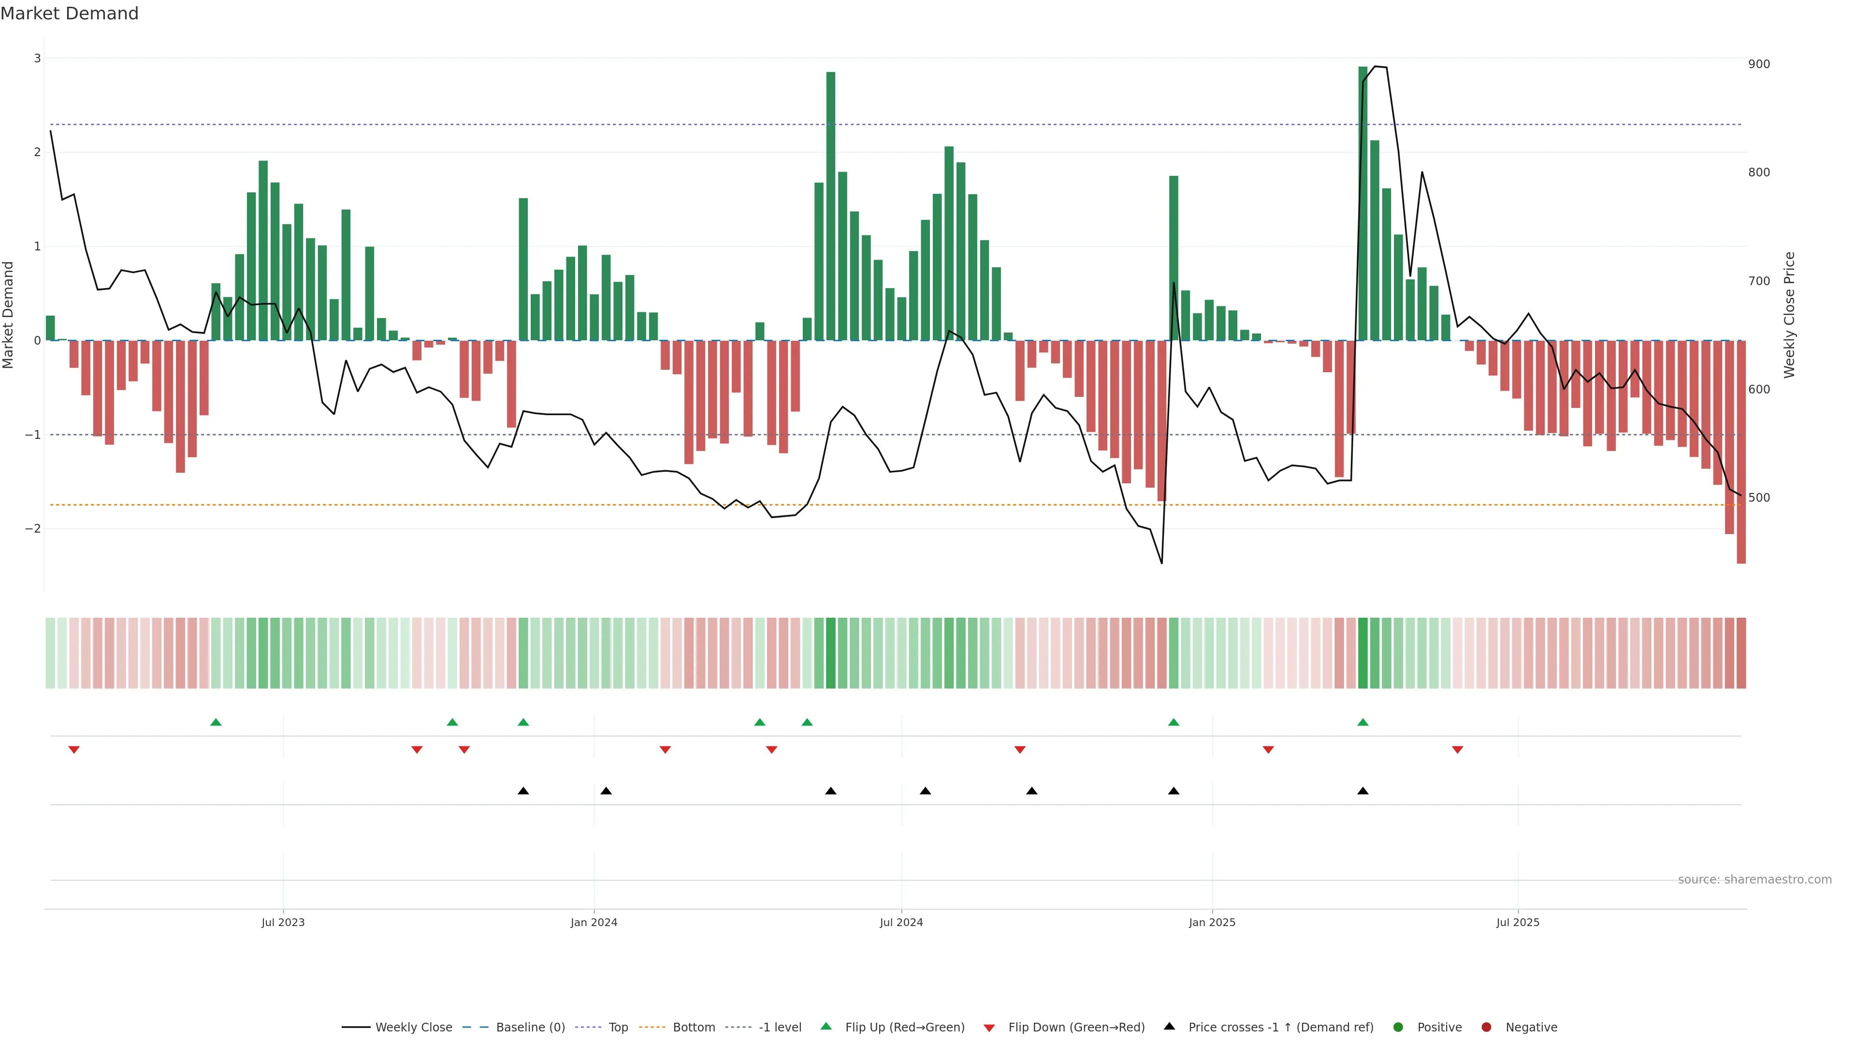Click green Flip Up triangle in legend
1856x1044 pixels.
[x=826, y=1027]
